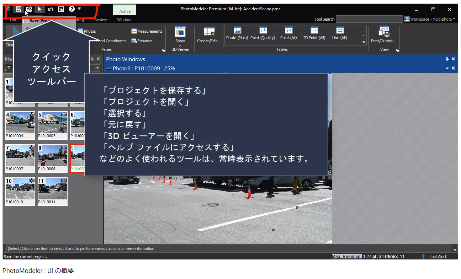
Task: Open the 3D Viewer from quick access toolbar
Action: click(61, 9)
